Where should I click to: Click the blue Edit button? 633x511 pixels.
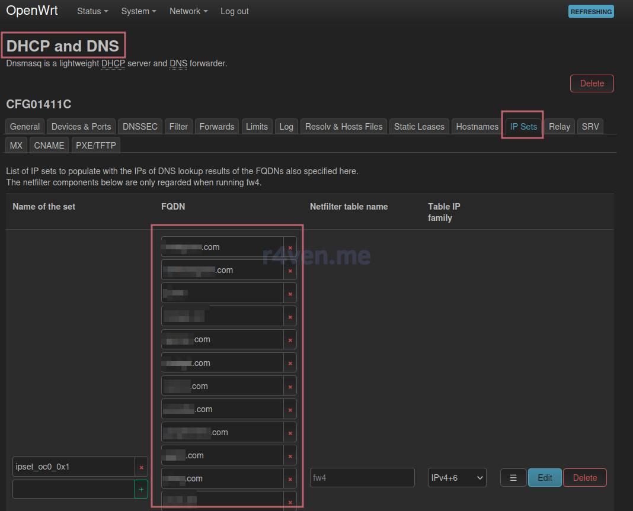tap(545, 478)
